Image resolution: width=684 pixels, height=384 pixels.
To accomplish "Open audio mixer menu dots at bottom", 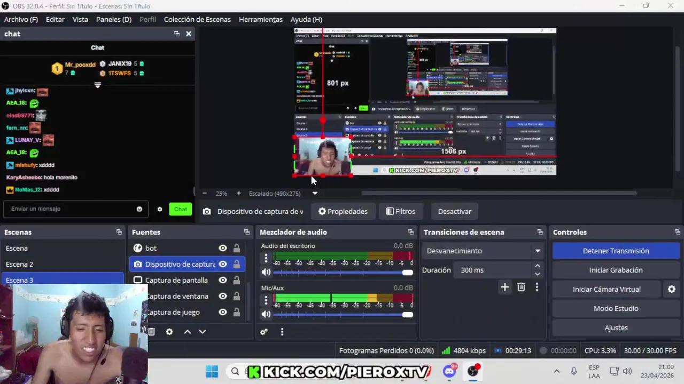I will [282, 332].
